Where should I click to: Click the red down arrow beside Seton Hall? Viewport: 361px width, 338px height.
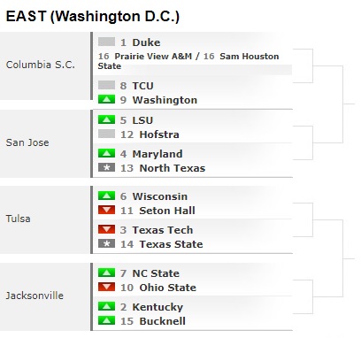(106, 210)
